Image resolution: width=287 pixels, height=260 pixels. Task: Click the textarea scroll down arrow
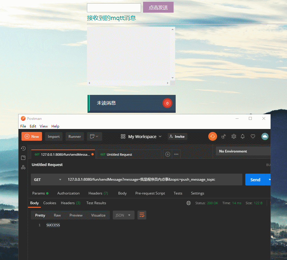[172, 78]
